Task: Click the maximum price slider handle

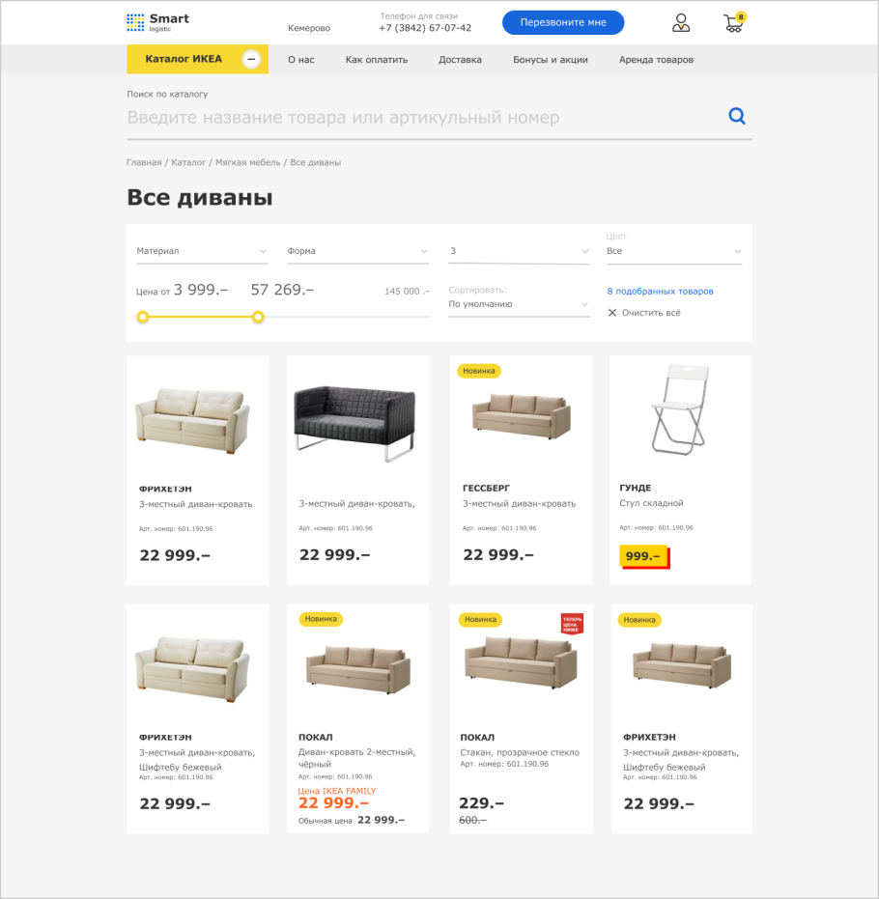Action: pyautogui.click(x=258, y=317)
